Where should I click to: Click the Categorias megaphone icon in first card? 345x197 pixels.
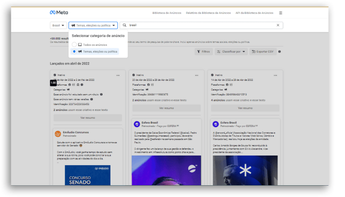(x=68, y=90)
